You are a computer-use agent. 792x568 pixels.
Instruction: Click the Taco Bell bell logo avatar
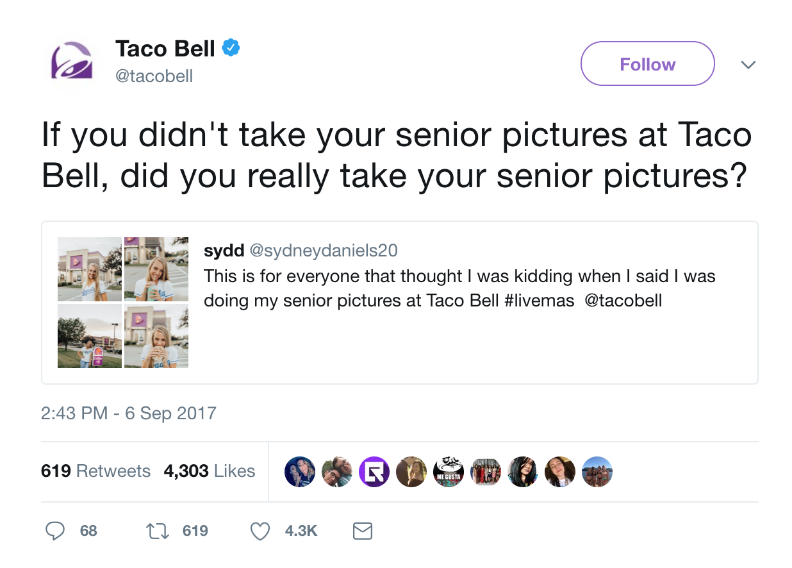click(72, 62)
